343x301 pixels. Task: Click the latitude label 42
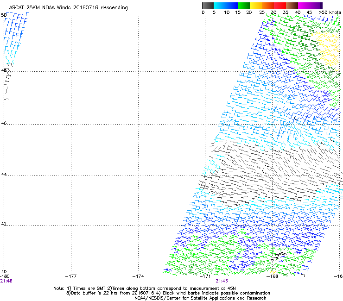4,224
